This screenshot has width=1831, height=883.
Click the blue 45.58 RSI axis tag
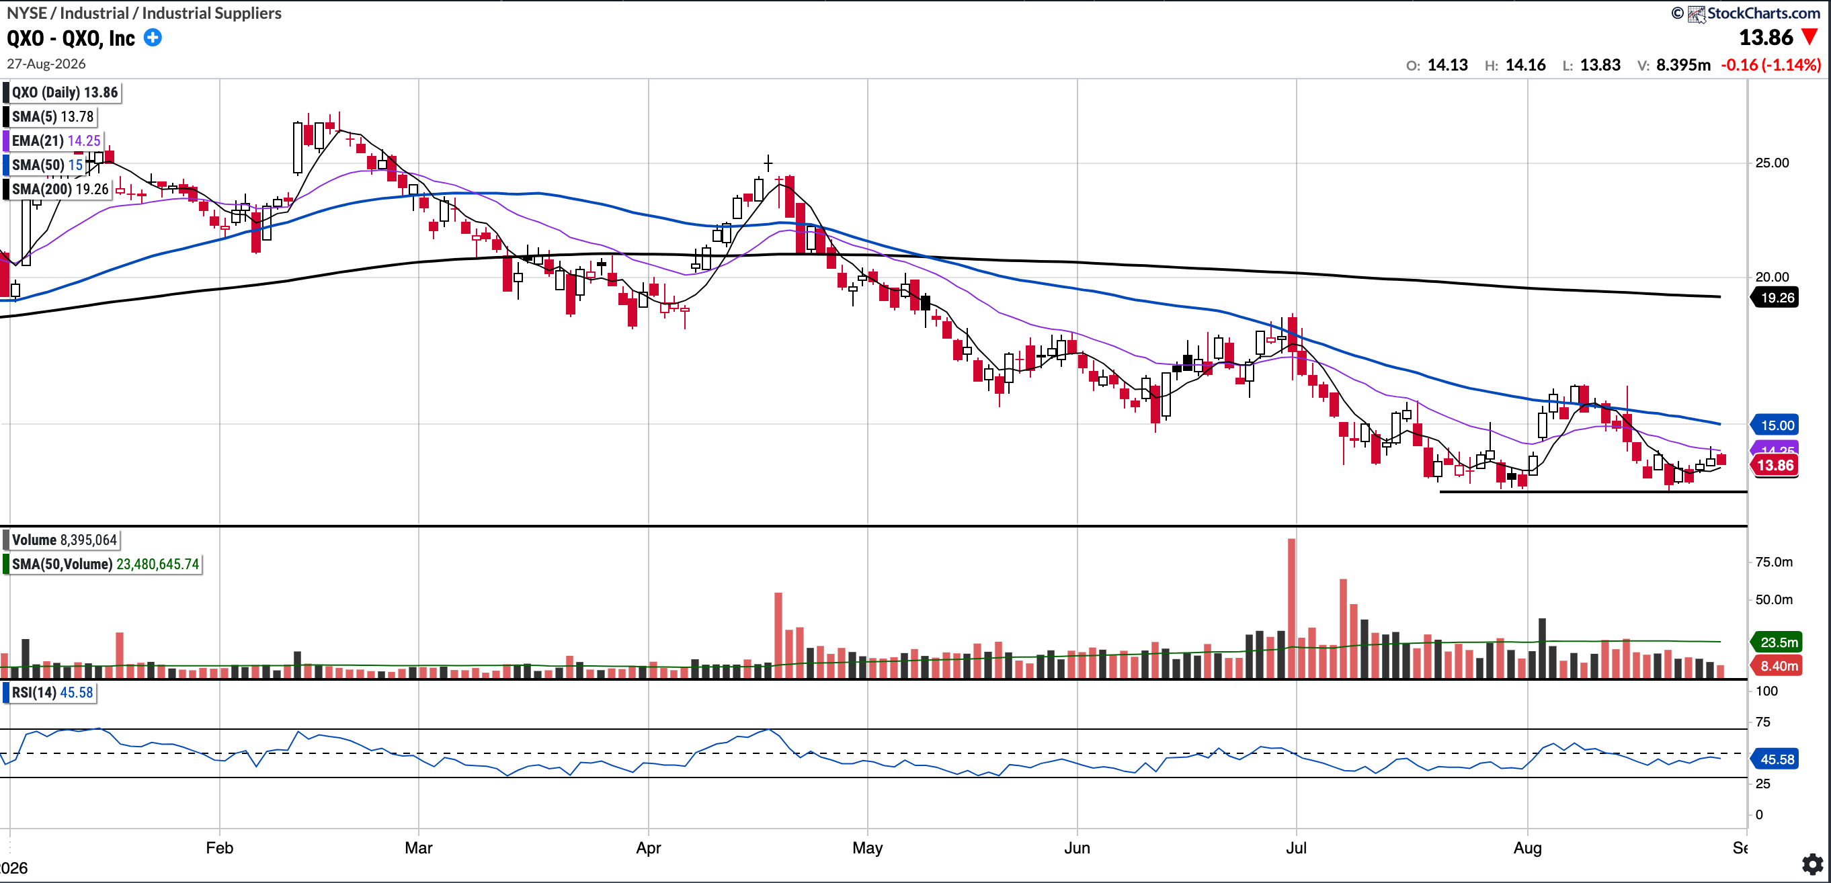click(x=1775, y=759)
